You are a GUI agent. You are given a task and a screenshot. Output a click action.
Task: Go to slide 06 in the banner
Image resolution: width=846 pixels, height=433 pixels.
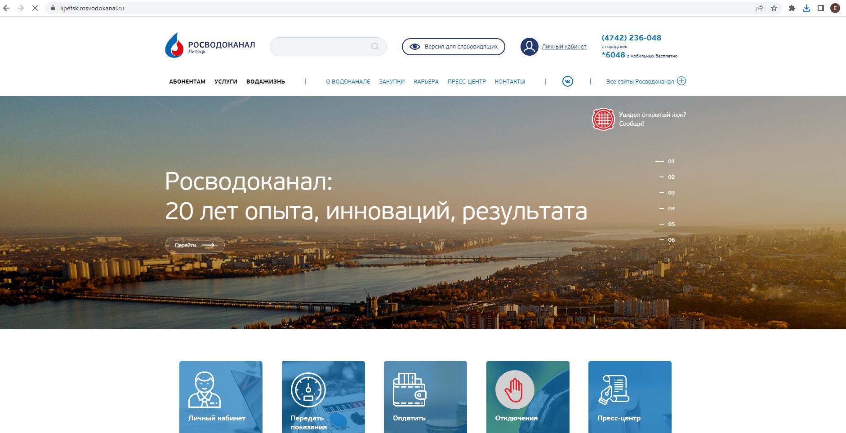click(668, 240)
